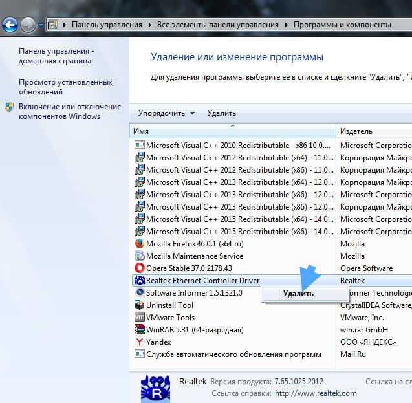Image resolution: width=412 pixels, height=403 pixels.
Task: Click the VMware Tools icon
Action: click(140, 317)
